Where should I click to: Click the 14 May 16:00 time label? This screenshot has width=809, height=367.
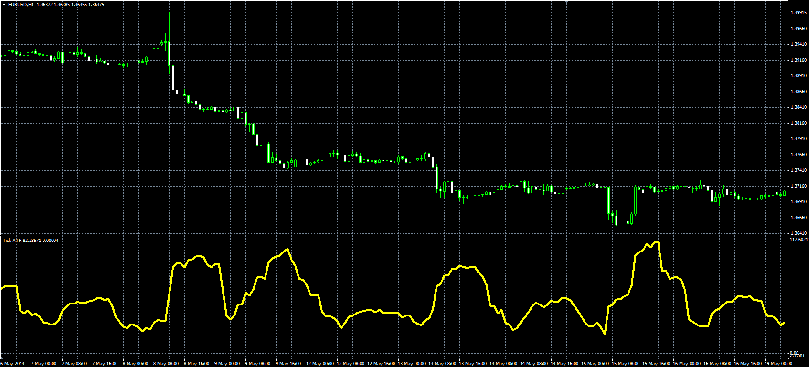click(564, 364)
